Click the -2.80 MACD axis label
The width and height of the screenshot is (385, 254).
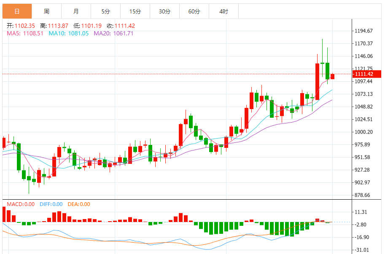(x=361, y=225)
